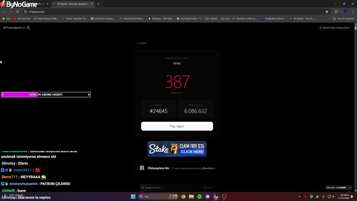The width and height of the screenshot is (357, 201).
Task: Open Spotify from the taskbar
Action: (199, 197)
